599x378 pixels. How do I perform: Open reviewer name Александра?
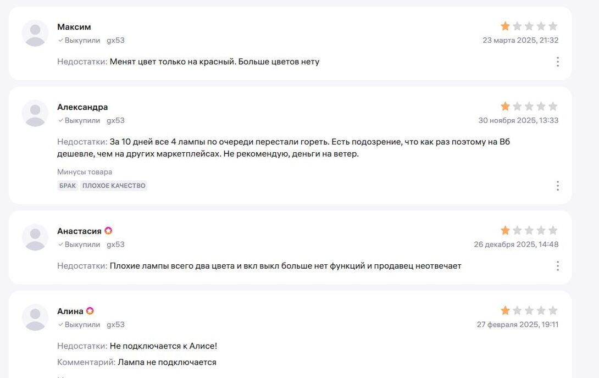(x=82, y=107)
